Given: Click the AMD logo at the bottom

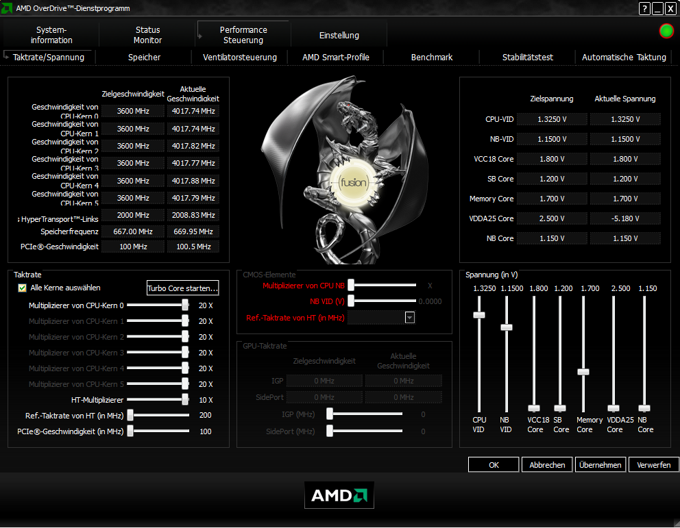Looking at the screenshot, I should 339,495.
